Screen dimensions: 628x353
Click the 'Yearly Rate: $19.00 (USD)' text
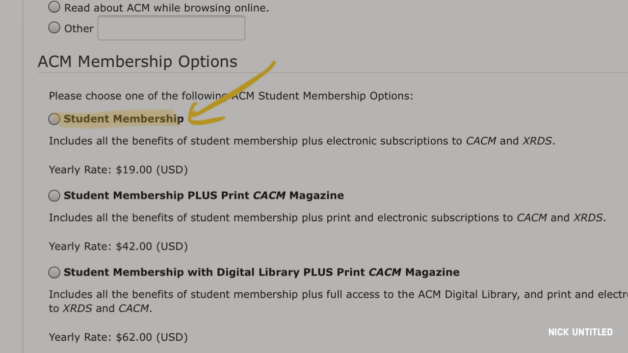click(118, 170)
